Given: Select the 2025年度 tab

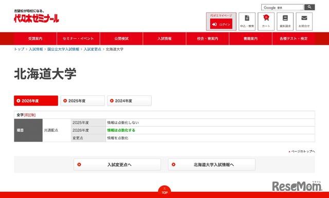Looking at the screenshot, I should 83,101.
